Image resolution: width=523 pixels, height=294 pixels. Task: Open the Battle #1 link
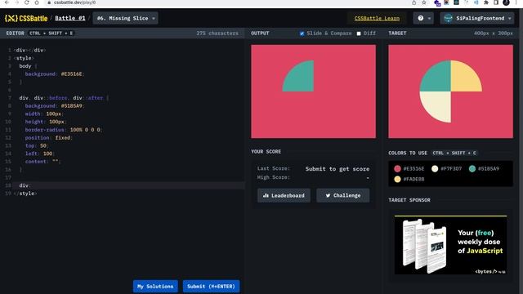pyautogui.click(x=70, y=18)
